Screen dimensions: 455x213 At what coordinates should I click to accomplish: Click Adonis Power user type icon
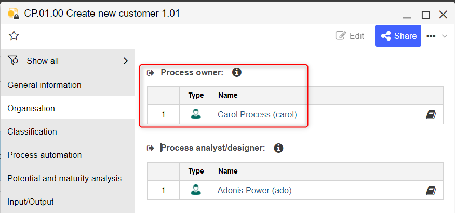(x=196, y=190)
